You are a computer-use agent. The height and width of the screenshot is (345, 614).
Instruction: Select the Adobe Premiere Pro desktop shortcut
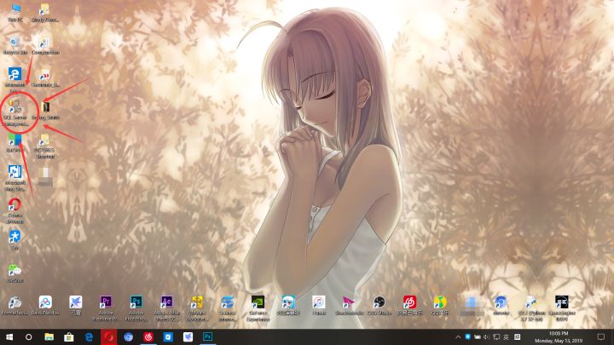107,302
